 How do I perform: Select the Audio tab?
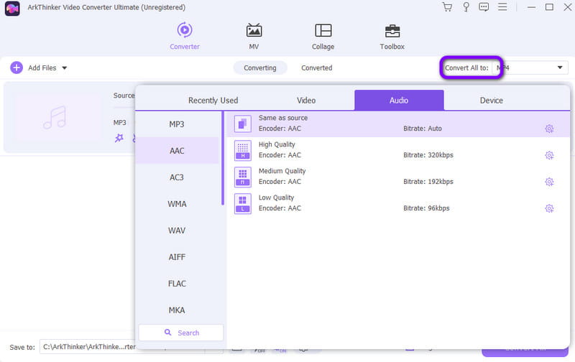click(x=399, y=100)
